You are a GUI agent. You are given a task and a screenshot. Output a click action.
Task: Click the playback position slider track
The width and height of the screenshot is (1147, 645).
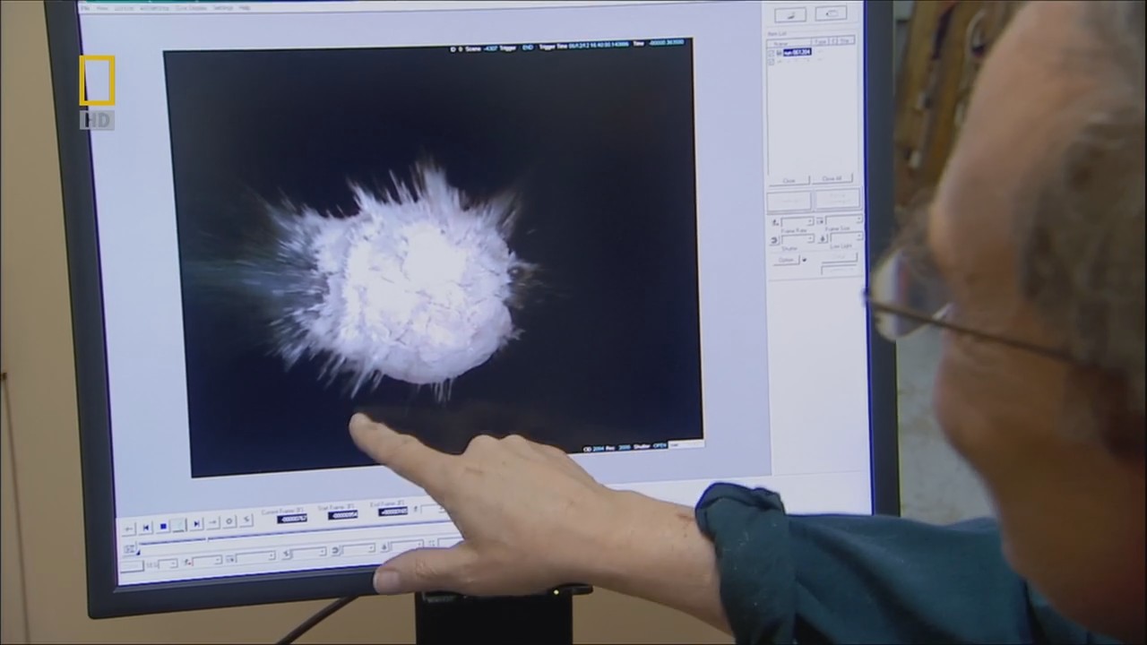(x=269, y=537)
